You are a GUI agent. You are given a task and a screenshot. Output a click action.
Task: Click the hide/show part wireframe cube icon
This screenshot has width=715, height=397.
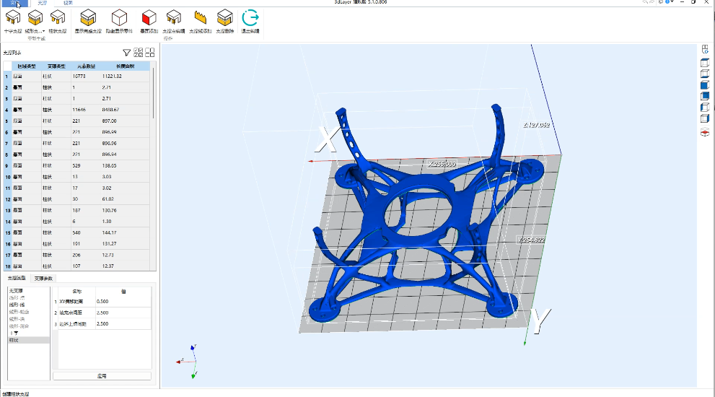coord(120,19)
